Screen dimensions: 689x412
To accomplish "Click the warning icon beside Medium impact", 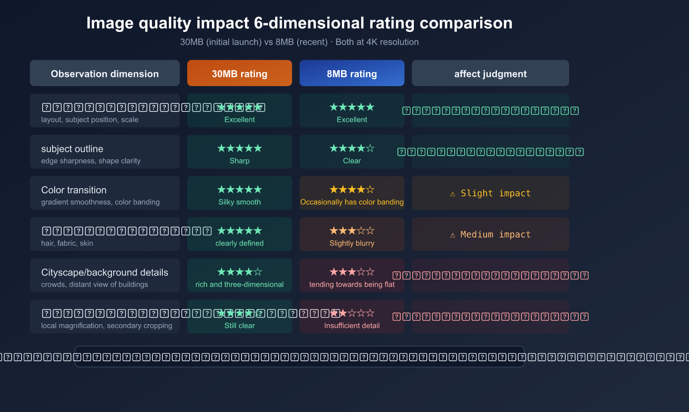I will pyautogui.click(x=453, y=235).
